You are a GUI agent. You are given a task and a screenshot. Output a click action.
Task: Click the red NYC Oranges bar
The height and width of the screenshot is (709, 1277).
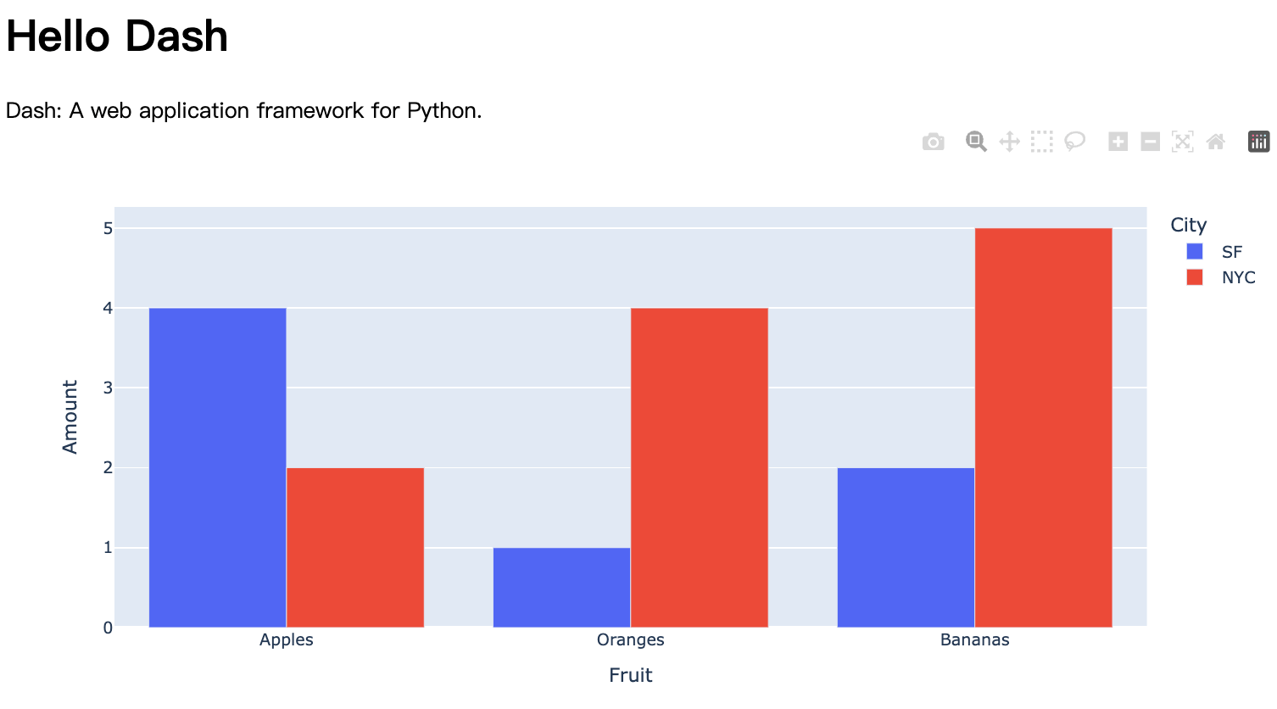pyautogui.click(x=700, y=467)
